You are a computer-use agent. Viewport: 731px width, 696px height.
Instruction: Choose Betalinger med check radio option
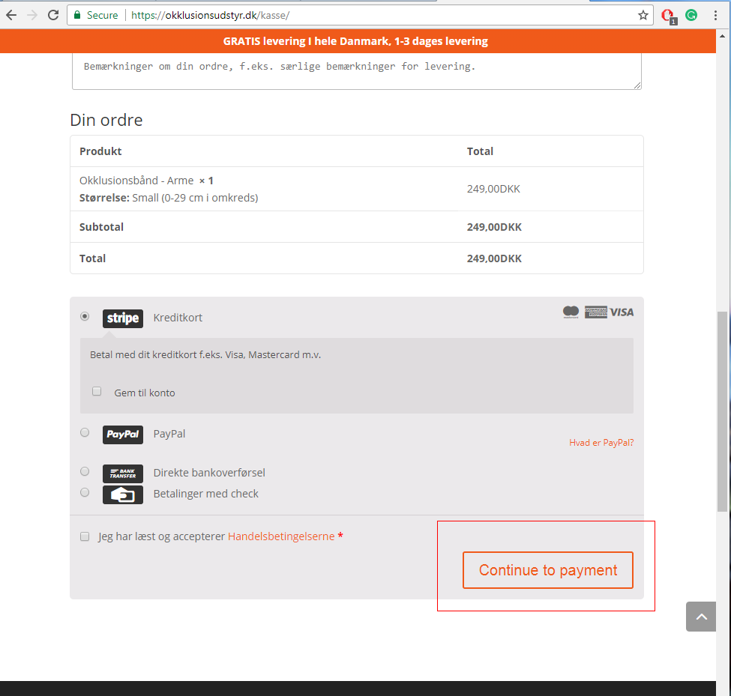pos(85,492)
